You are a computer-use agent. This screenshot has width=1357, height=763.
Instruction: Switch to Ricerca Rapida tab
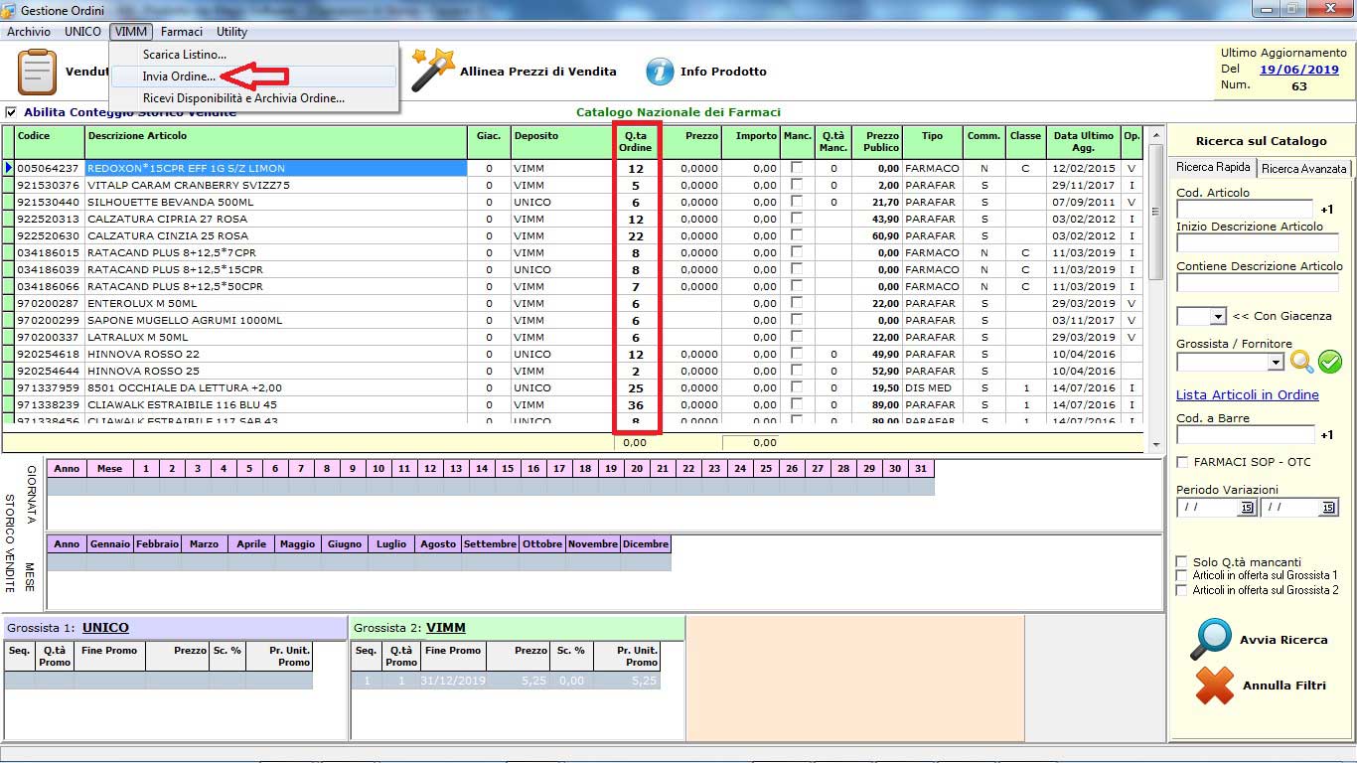[x=1213, y=167]
